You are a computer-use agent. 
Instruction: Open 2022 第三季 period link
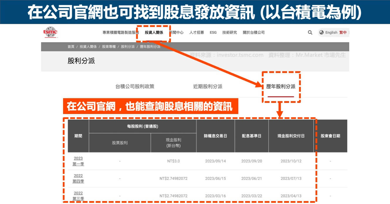[x=78, y=196]
